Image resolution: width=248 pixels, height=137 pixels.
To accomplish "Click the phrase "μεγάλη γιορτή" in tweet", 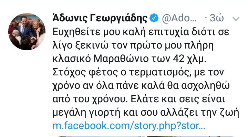I will (86, 113).
